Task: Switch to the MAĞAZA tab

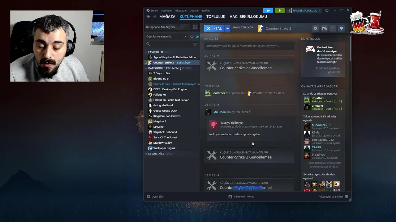Action: click(x=167, y=17)
